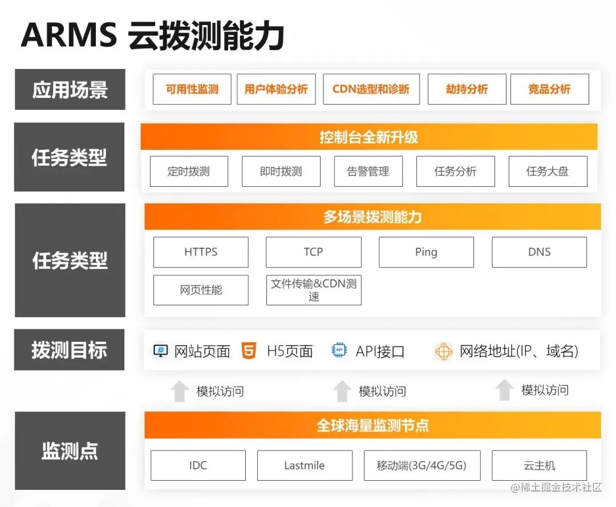Click the 即时拨测 box
This screenshot has width=616, height=507.
click(x=281, y=171)
